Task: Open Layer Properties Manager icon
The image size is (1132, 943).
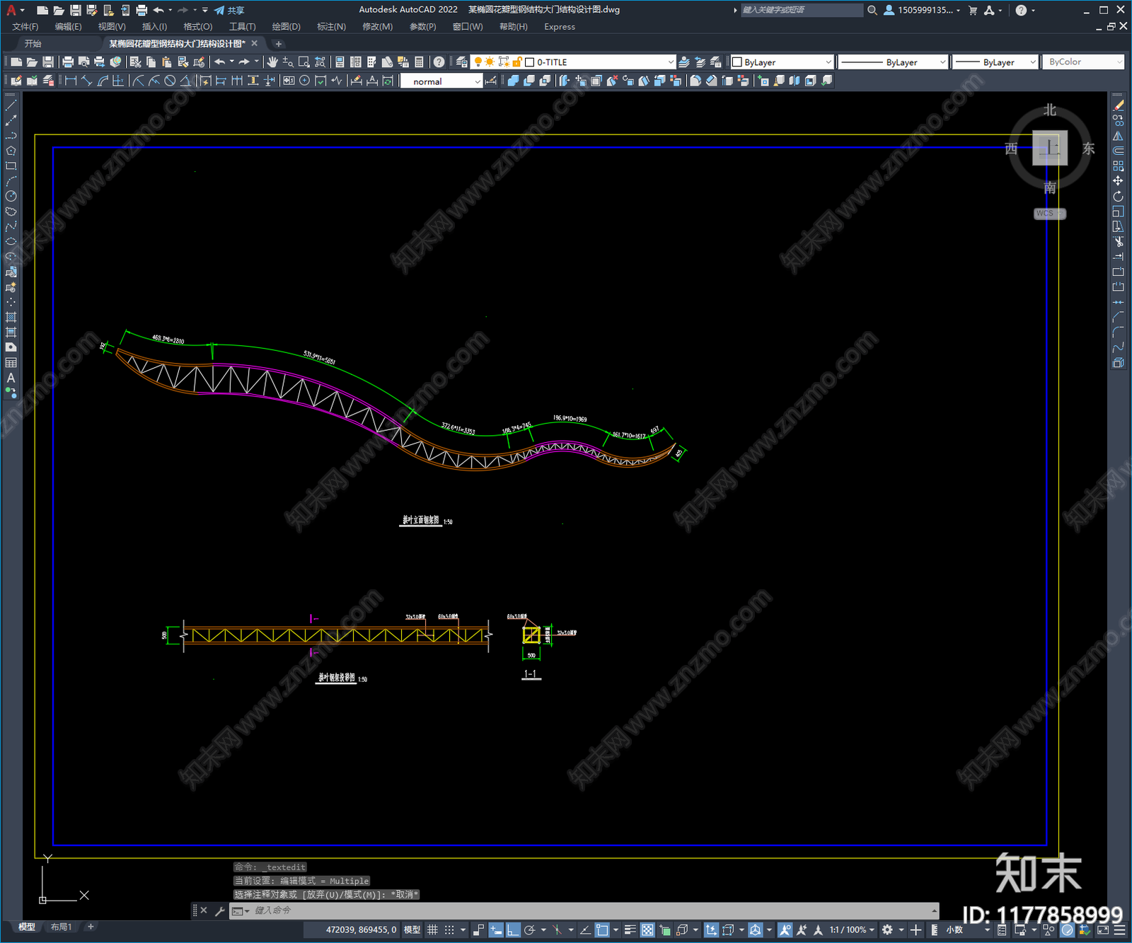Action: coord(462,62)
